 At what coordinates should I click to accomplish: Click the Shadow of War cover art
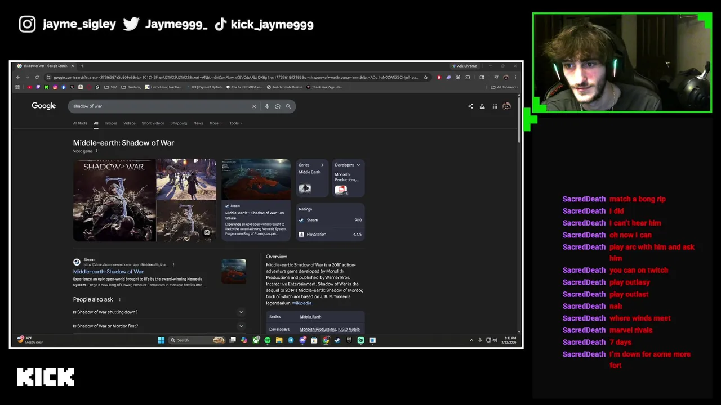pyautogui.click(x=114, y=200)
